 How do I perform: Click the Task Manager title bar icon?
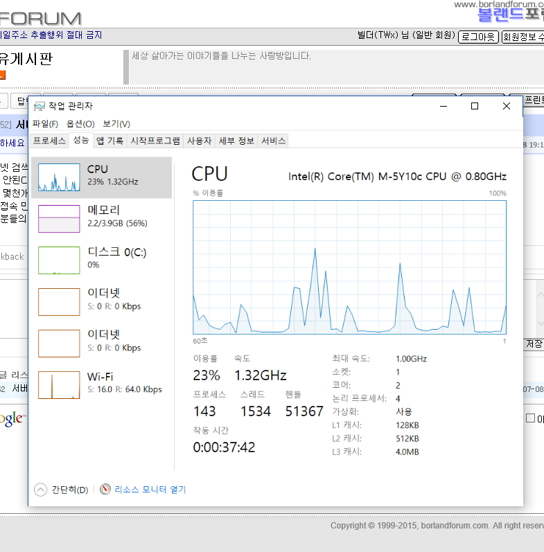pos(40,106)
